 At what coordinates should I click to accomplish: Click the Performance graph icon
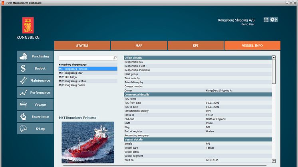coord(24,92)
